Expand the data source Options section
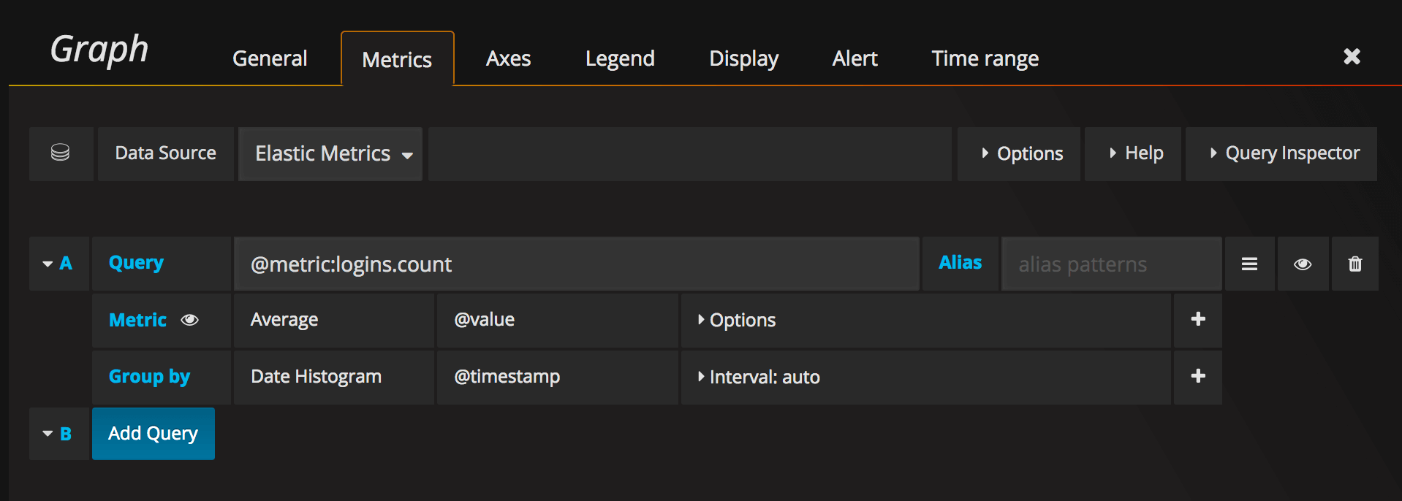The height and width of the screenshot is (501, 1402). coord(1021,153)
